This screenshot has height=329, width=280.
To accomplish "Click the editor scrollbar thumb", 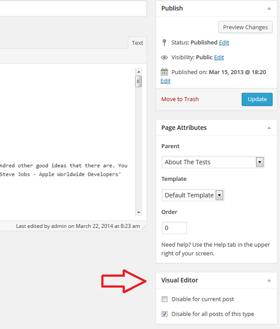I will point(138,81).
